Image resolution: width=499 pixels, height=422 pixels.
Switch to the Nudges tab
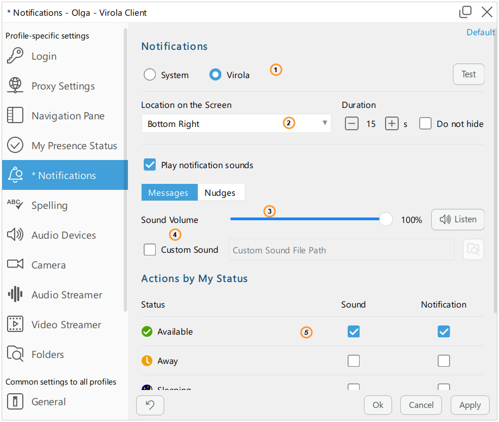click(x=221, y=192)
